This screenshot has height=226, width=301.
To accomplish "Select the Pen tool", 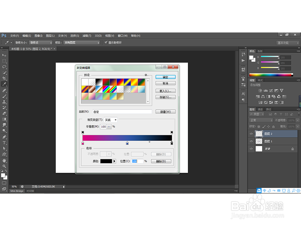I will tap(4, 137).
